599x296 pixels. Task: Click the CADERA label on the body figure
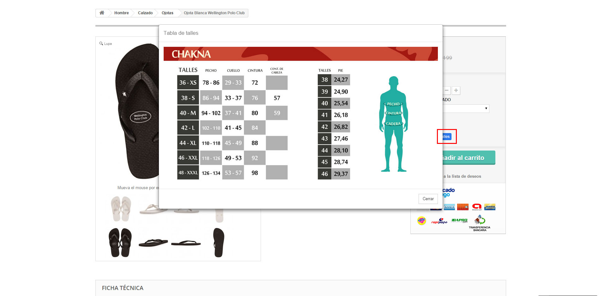pos(393,124)
